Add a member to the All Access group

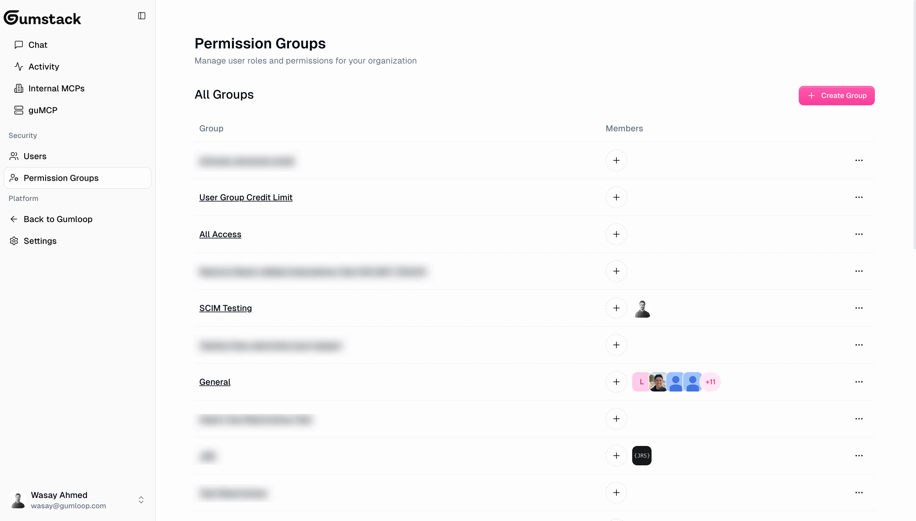tap(616, 234)
